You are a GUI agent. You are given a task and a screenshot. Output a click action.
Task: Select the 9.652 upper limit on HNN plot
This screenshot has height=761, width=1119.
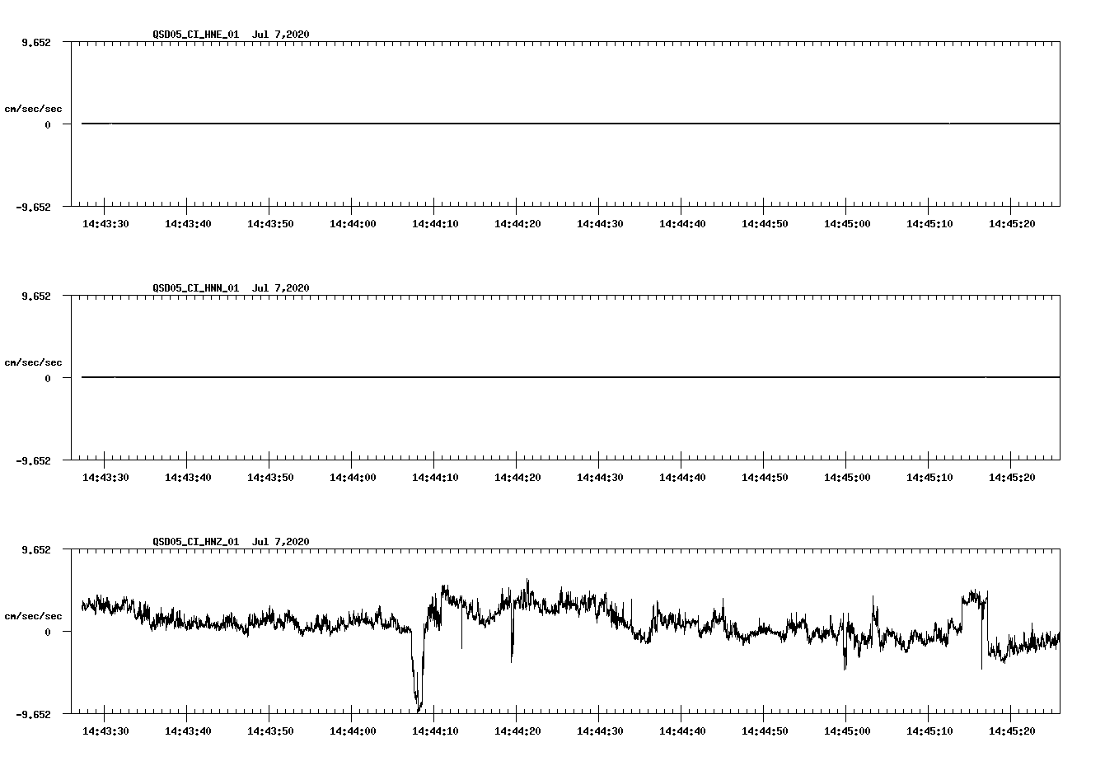35,296
